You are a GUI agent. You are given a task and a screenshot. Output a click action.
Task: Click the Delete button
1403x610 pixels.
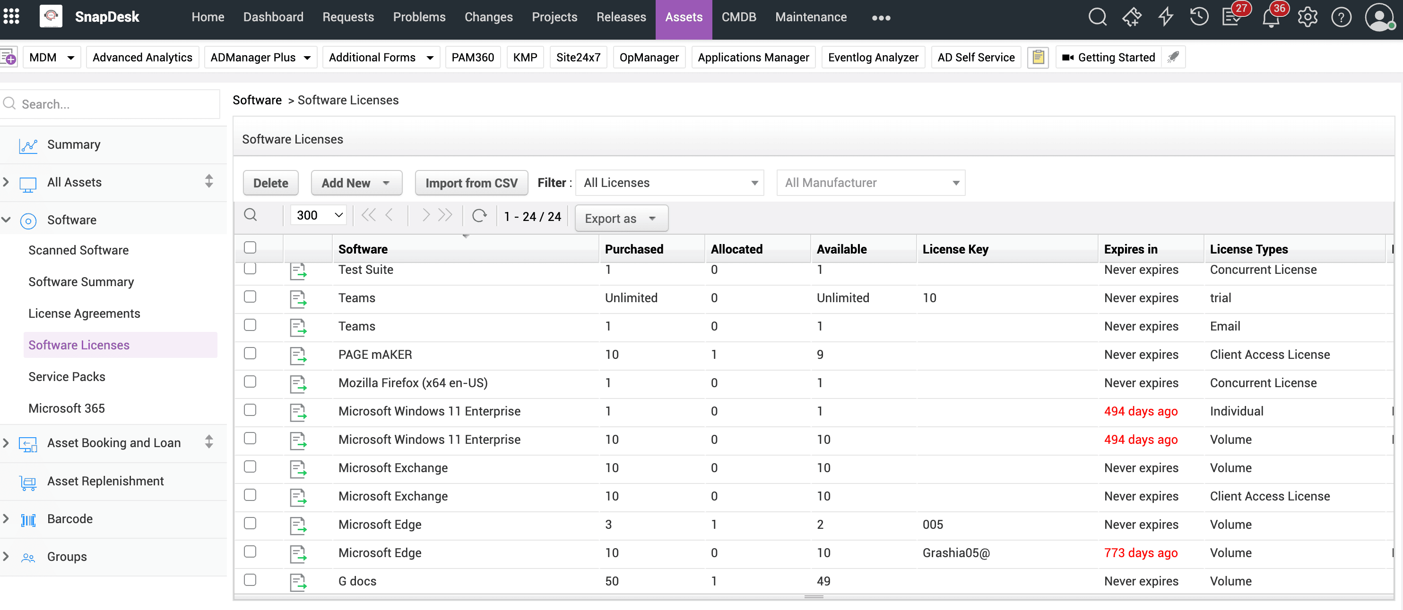[270, 183]
